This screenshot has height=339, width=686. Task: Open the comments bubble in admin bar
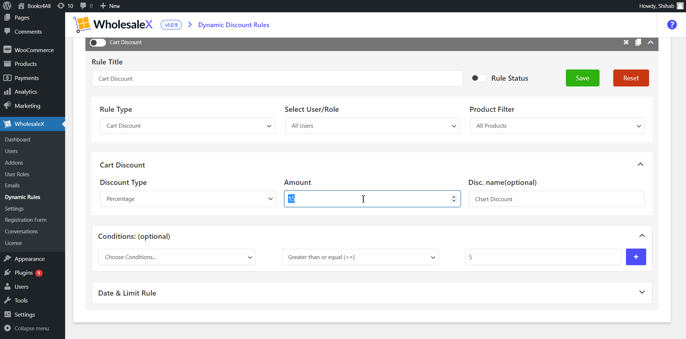pos(86,6)
